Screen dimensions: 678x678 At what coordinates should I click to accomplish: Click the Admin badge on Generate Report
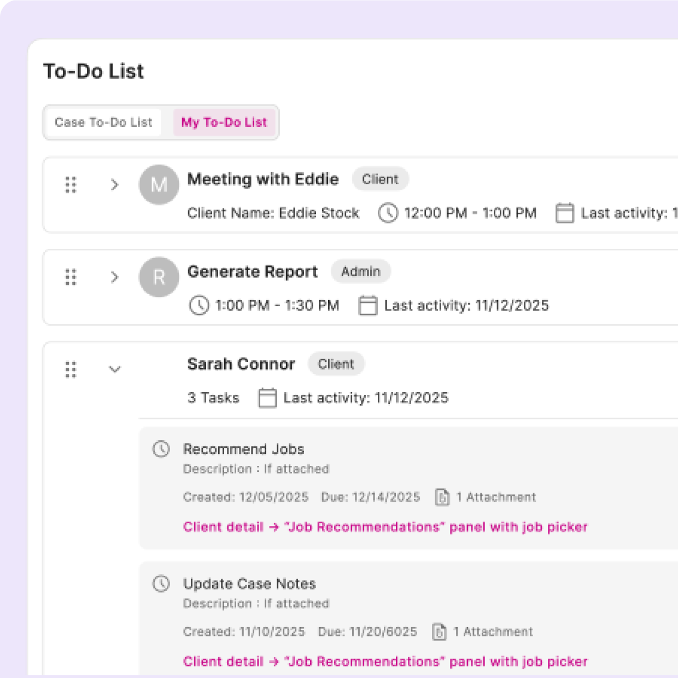click(361, 272)
